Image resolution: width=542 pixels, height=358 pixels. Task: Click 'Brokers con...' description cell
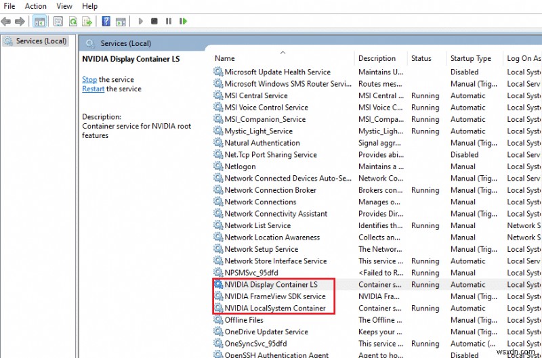point(380,190)
